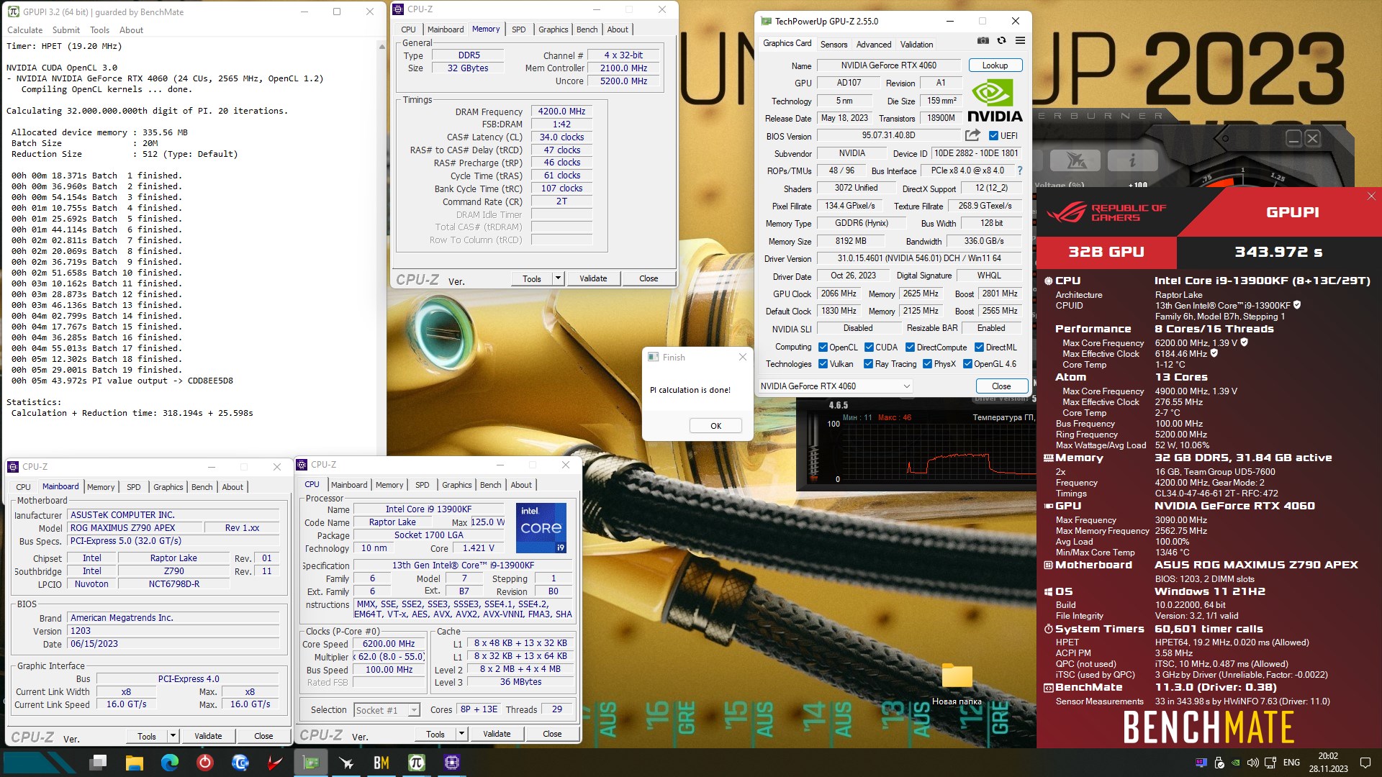Click Validate in CPU-Z Memory window
The image size is (1382, 777).
[593, 278]
